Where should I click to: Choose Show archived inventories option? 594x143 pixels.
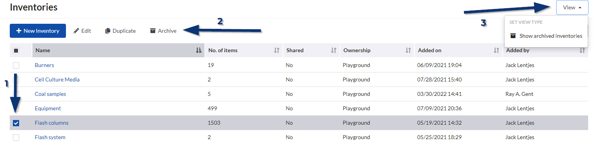pyautogui.click(x=546, y=36)
